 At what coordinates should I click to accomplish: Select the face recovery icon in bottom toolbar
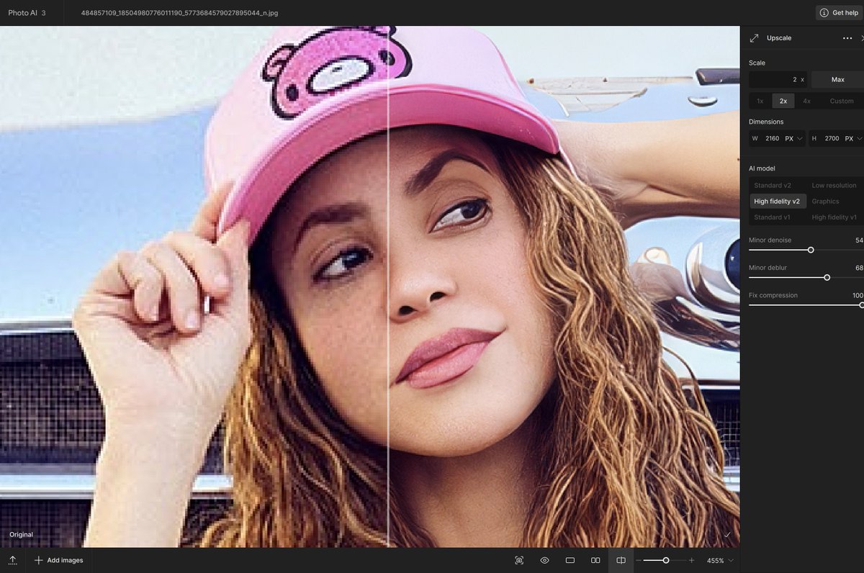(519, 560)
